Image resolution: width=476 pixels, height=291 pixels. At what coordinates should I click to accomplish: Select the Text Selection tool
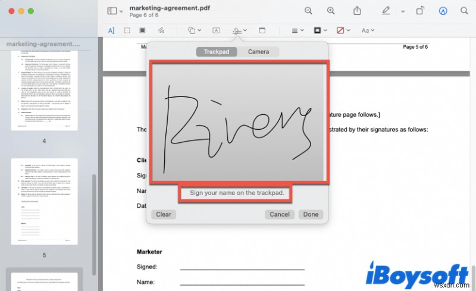111,30
